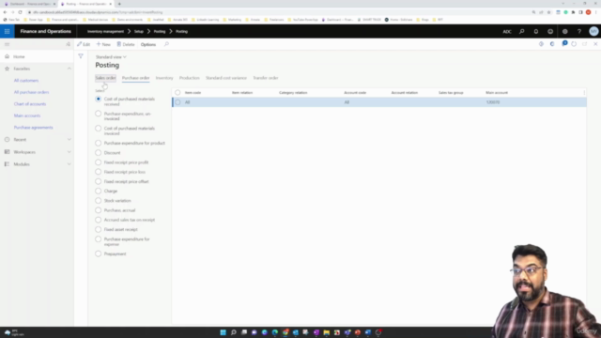
Task: Click Inventory management in breadcrumb
Action: tap(105, 31)
